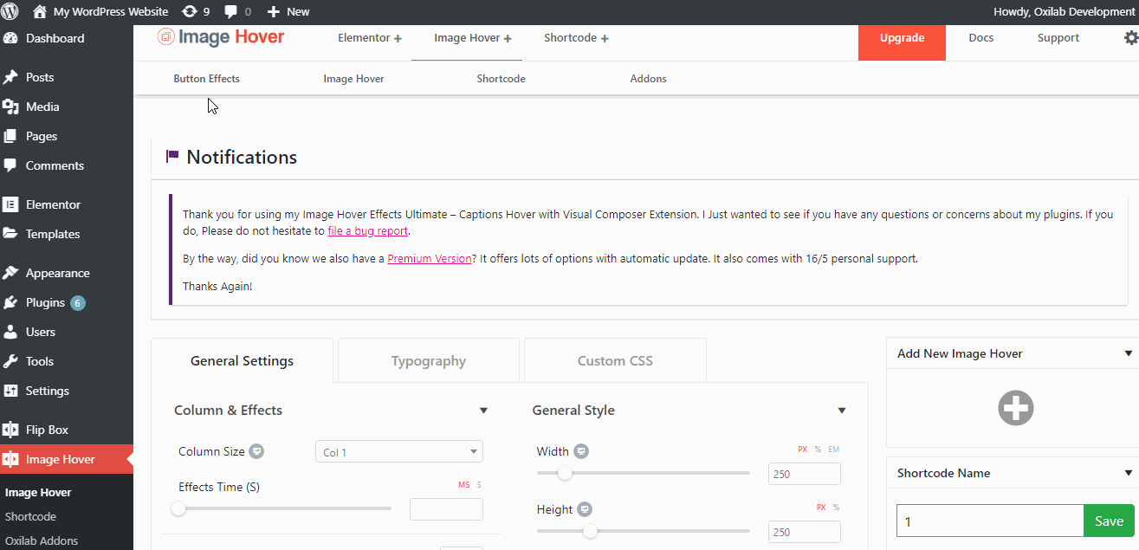
Task: Click Column Size help tooltip icon
Action: coord(256,451)
